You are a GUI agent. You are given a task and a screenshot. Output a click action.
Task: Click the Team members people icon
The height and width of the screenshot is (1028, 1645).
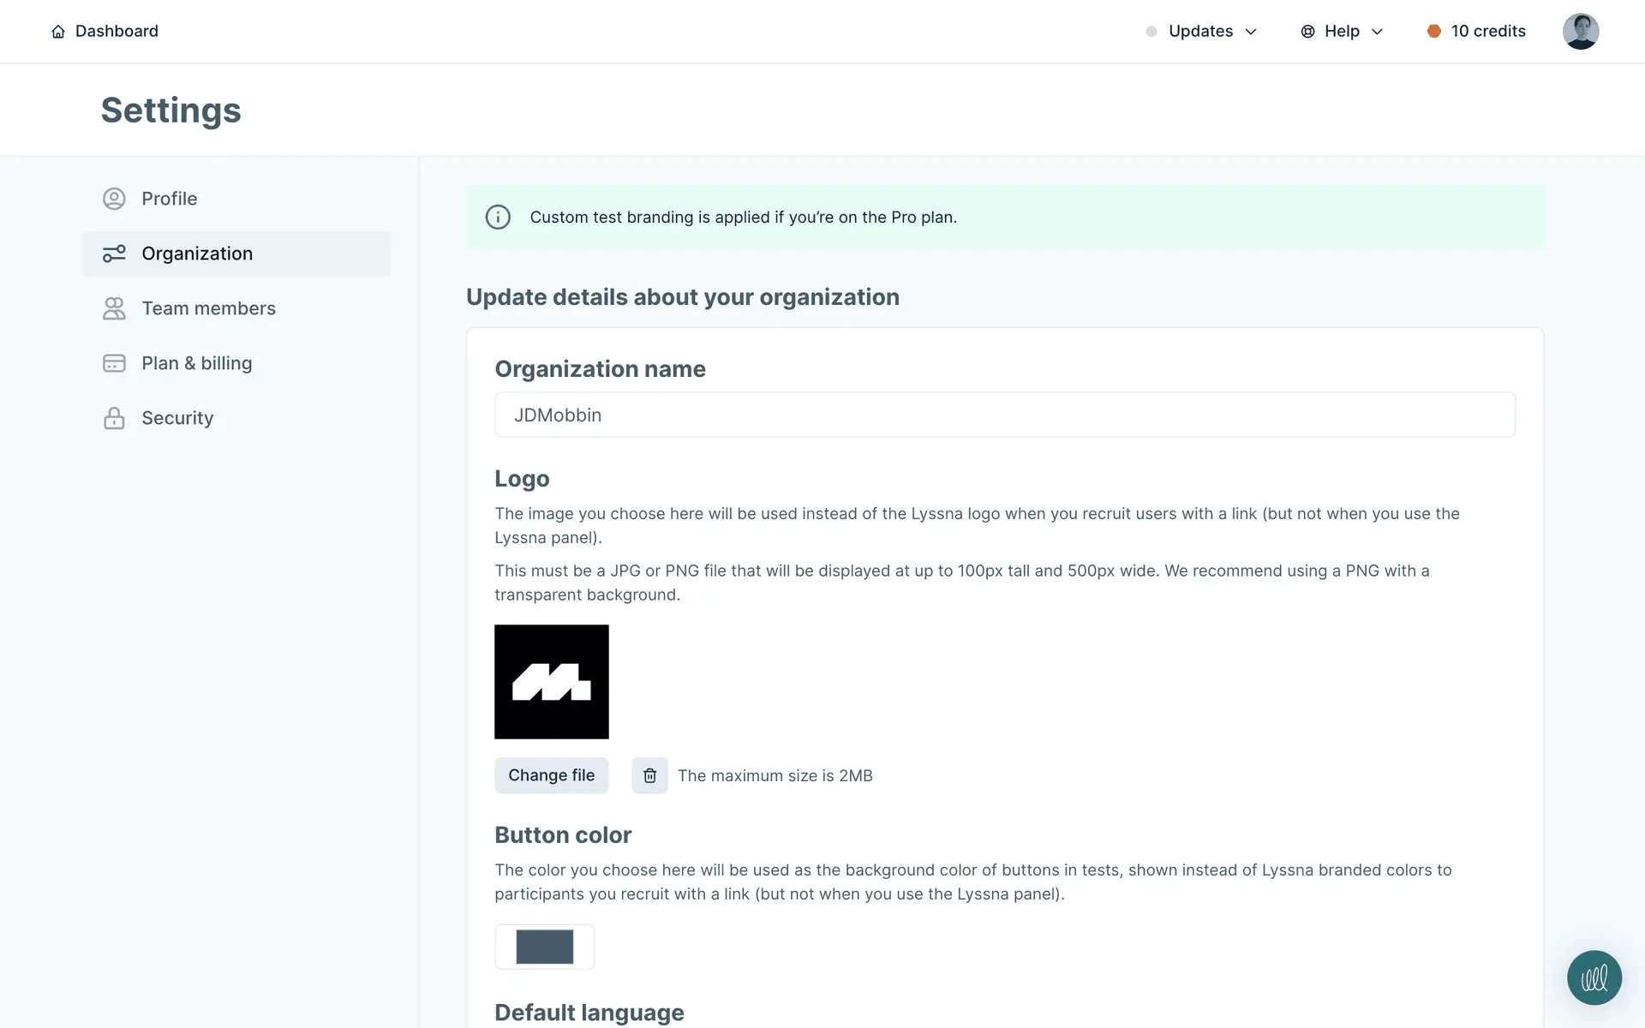pyautogui.click(x=114, y=308)
